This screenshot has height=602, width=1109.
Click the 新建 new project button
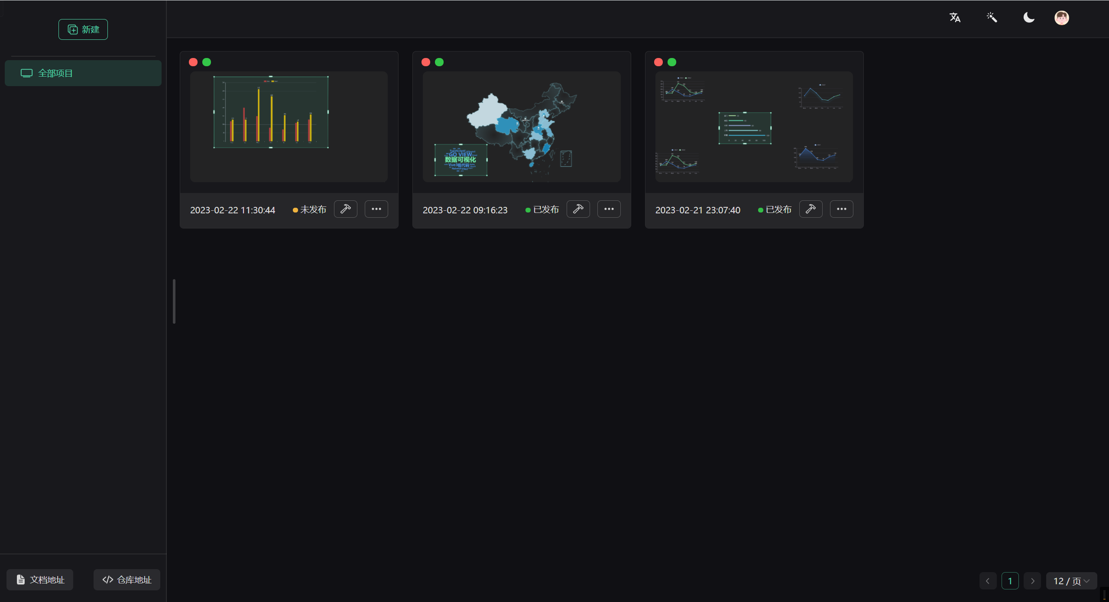[83, 29]
